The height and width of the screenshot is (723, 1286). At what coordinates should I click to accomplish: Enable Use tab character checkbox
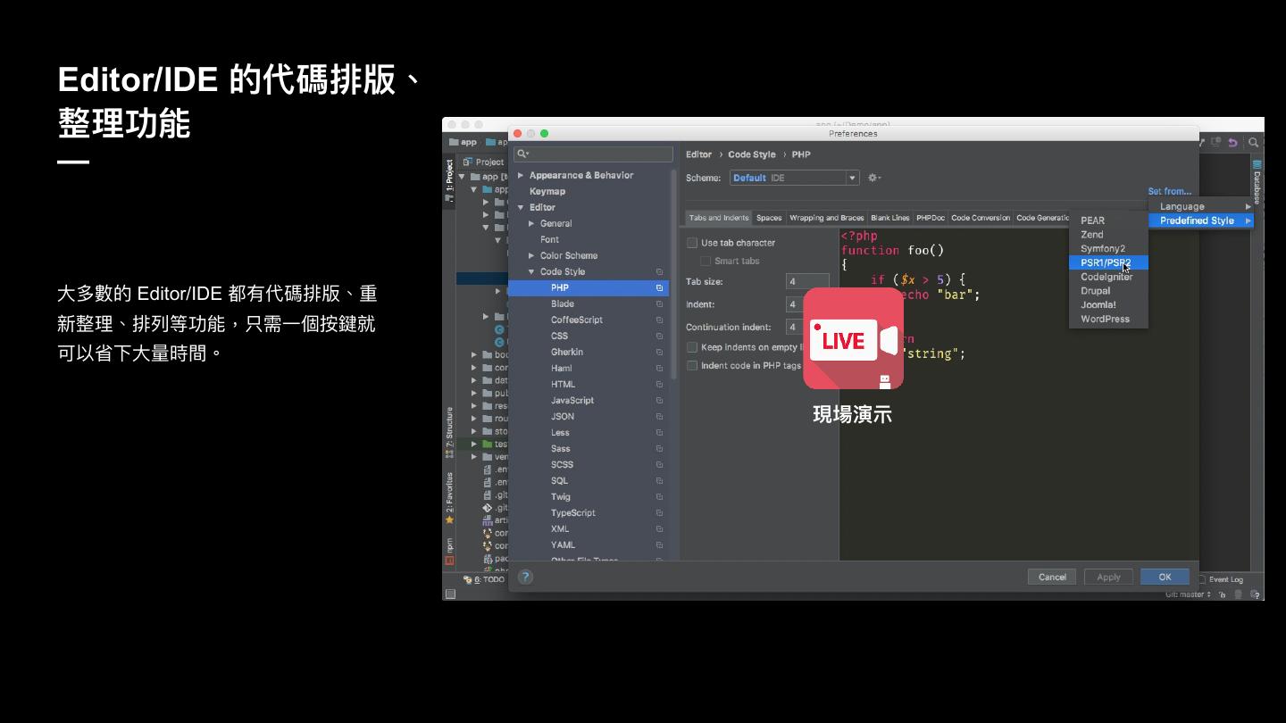692,243
